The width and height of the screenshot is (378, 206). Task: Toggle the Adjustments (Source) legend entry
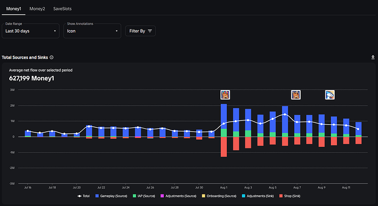point(179,196)
